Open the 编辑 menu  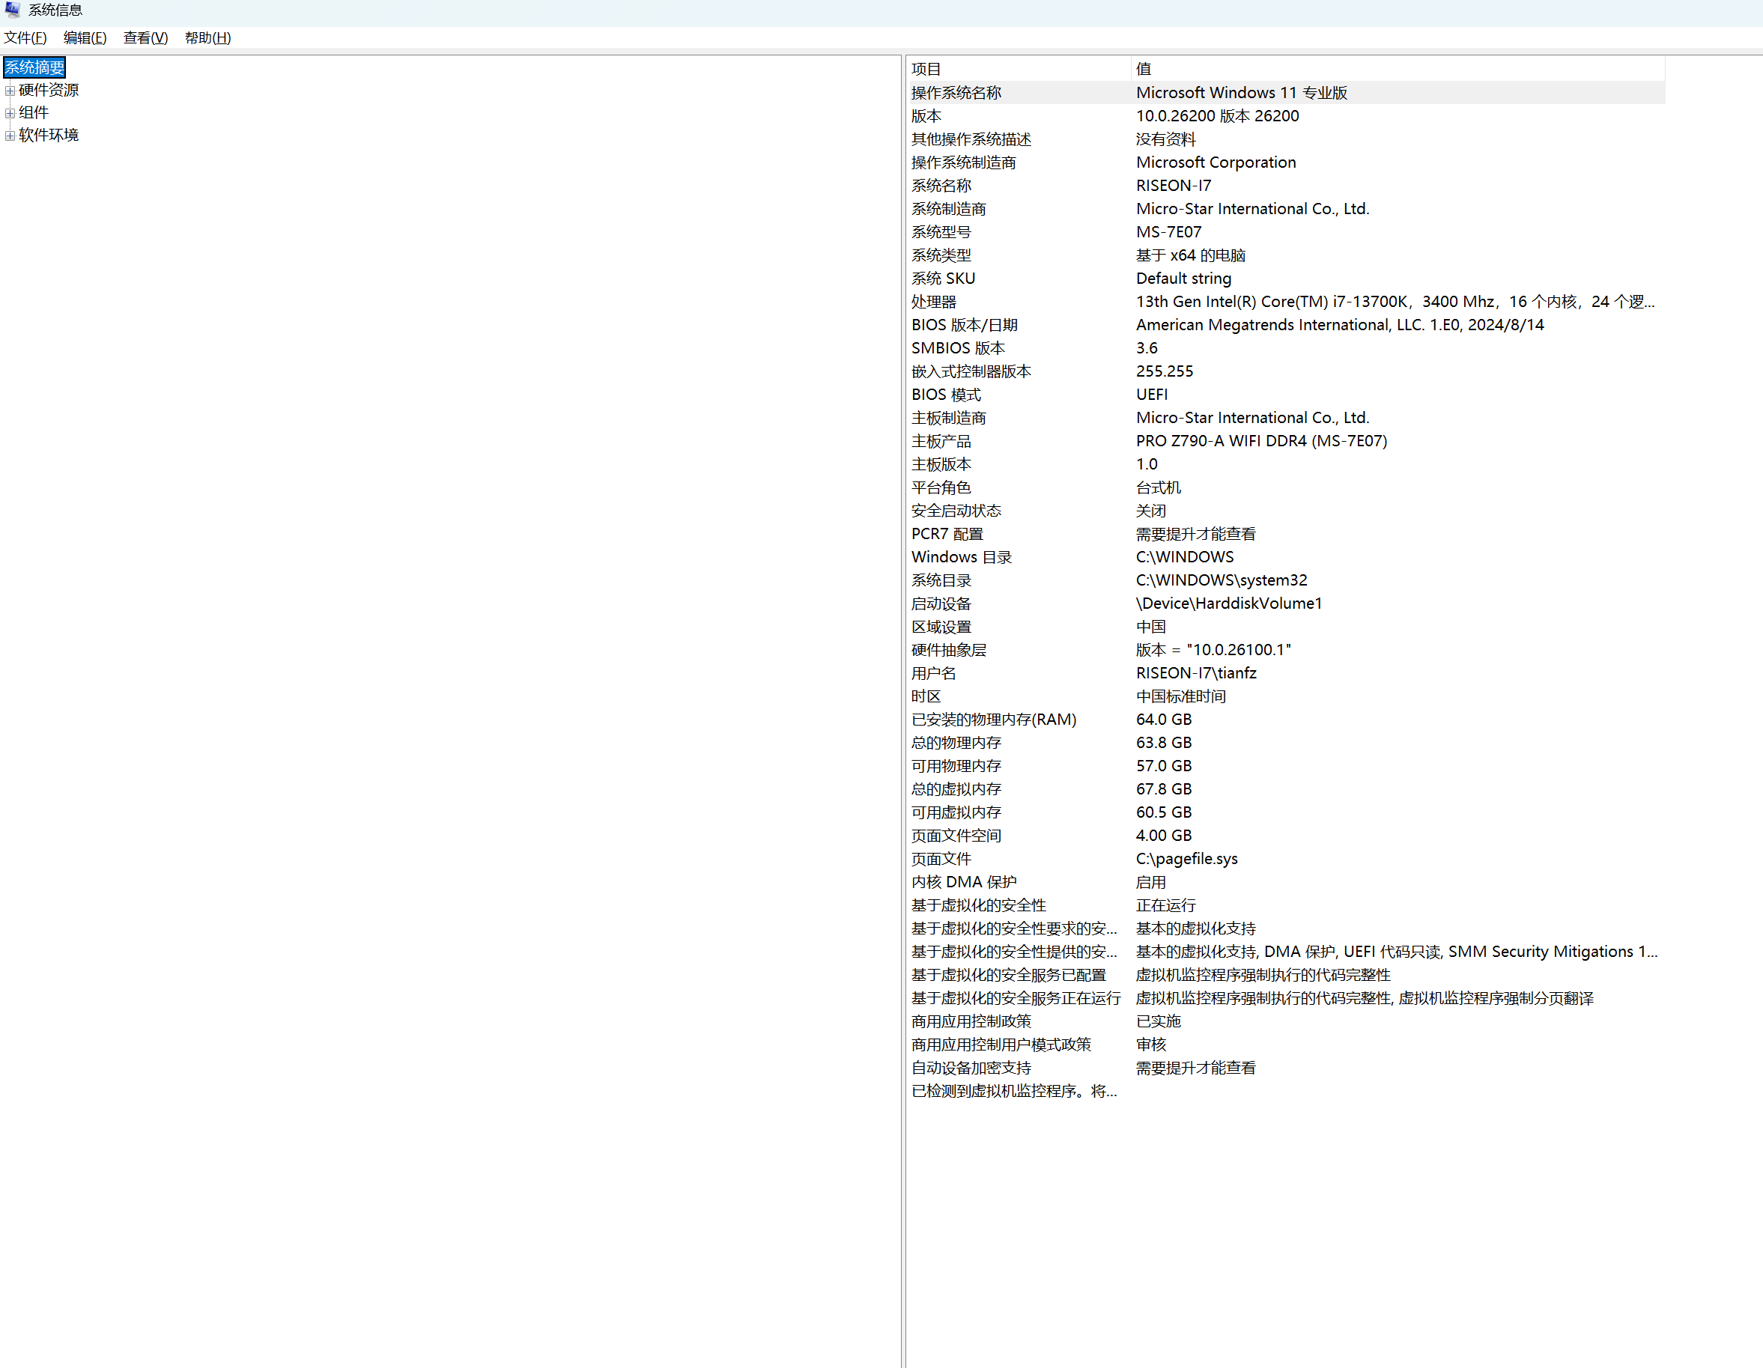(85, 38)
